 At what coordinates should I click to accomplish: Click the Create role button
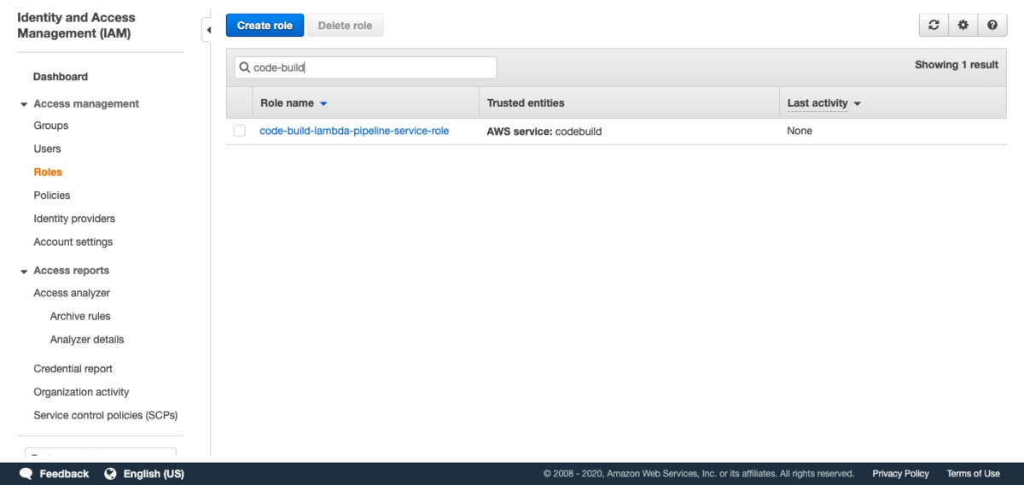(x=265, y=26)
